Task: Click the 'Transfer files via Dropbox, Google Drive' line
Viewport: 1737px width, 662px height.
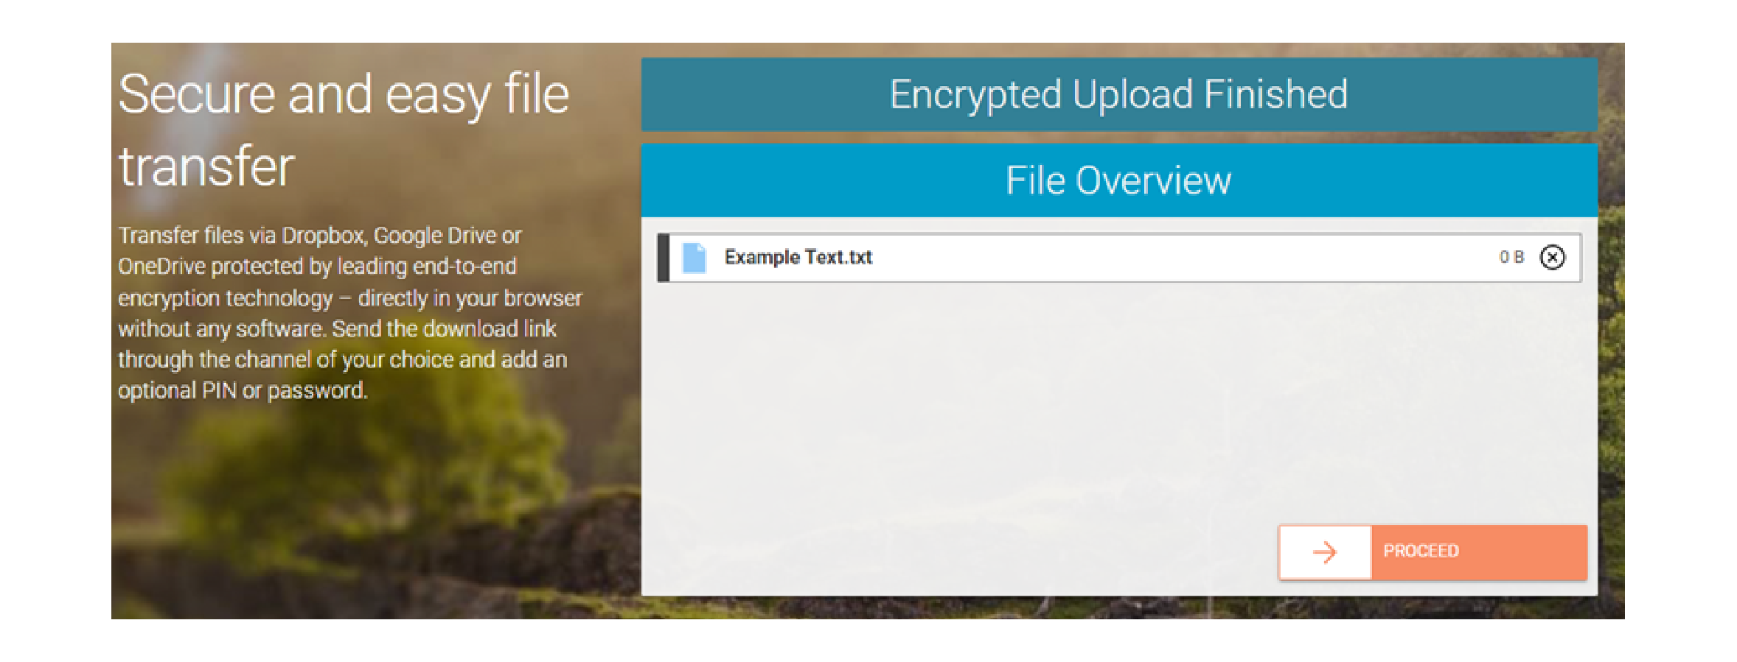Action: tap(319, 236)
